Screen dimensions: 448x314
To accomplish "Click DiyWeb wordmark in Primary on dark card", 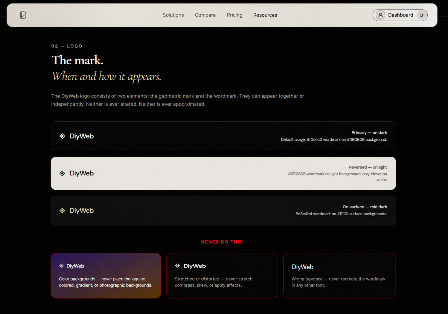I will (82, 136).
